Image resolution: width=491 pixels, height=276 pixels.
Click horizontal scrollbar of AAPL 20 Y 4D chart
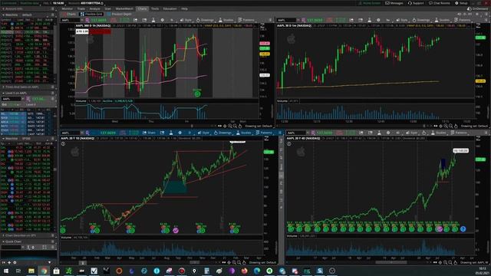pos(391,262)
